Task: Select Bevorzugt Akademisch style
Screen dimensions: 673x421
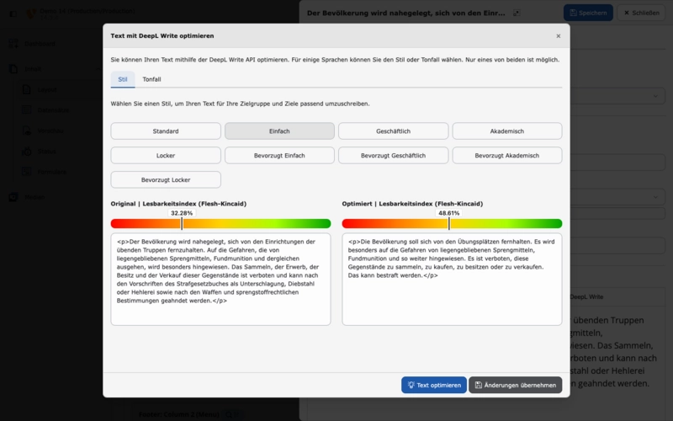Action: click(x=507, y=156)
